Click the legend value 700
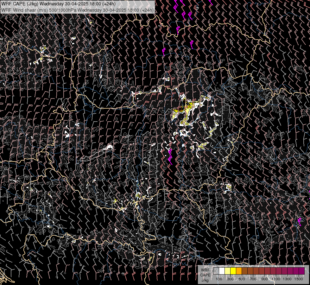This screenshot has width=310, height=285. (x=253, y=279)
